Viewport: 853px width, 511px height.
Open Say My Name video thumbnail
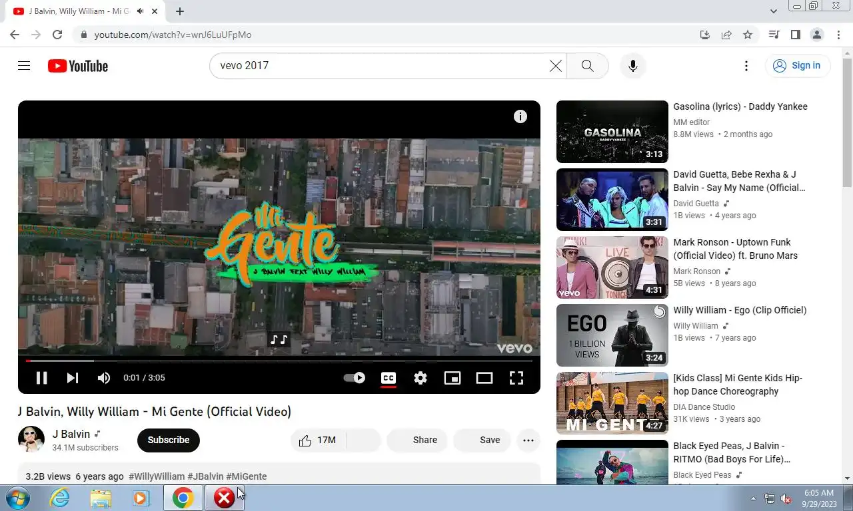click(612, 200)
